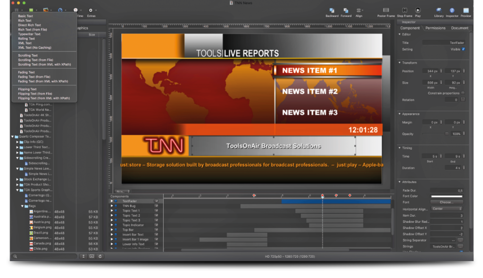483x278 pixels.
Task: Collapse the TOA Sports Graph... folder
Action: (x=17, y=190)
